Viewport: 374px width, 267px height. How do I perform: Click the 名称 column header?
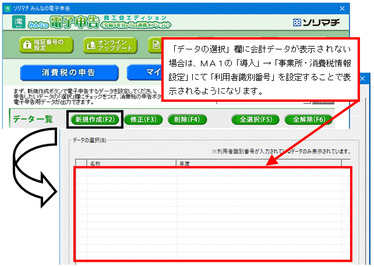pos(132,163)
